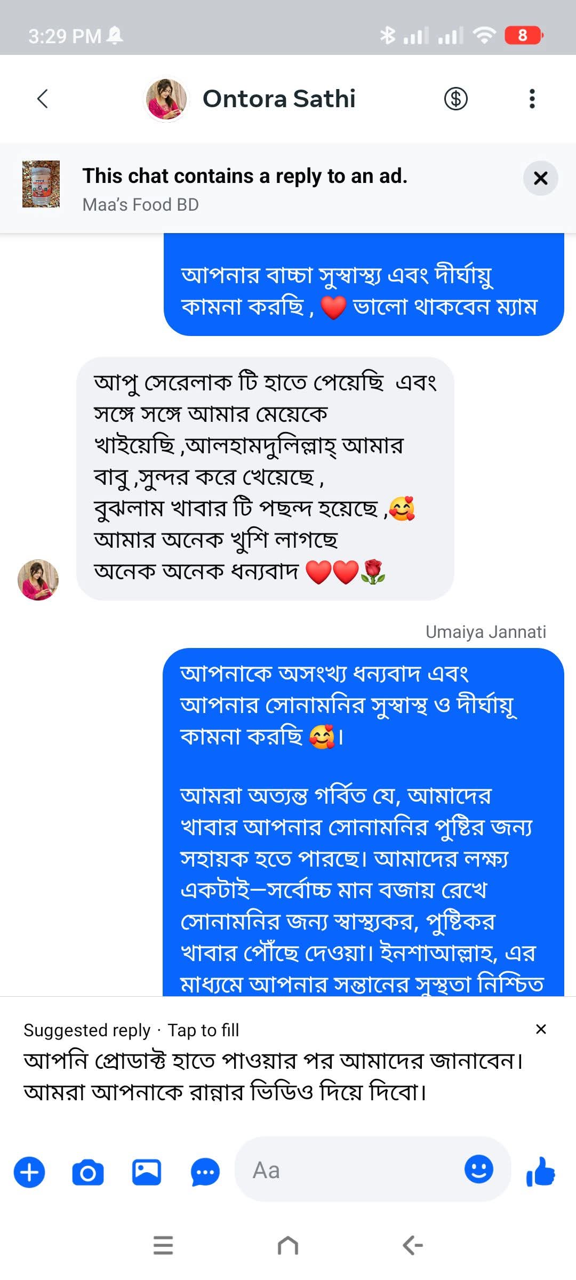
Task: Open Ontora Sathi contact name
Action: pos(279,99)
